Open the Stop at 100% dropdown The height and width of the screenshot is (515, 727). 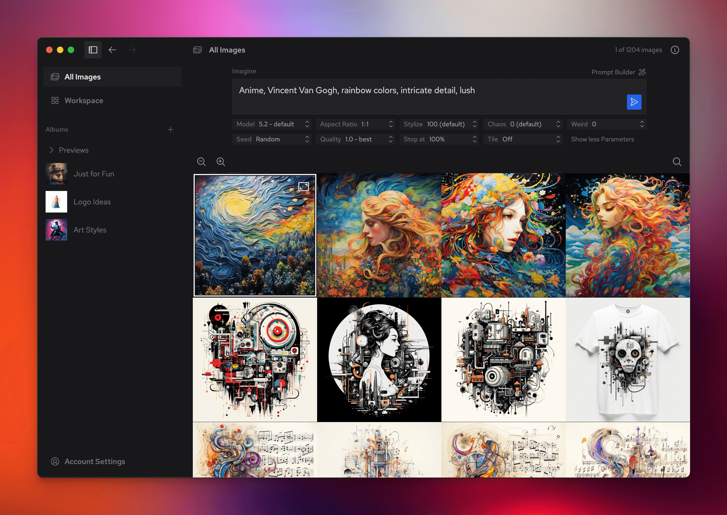[x=439, y=139]
